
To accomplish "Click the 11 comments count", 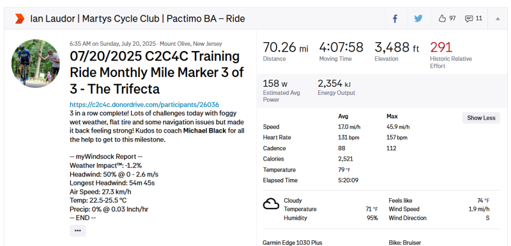I will tap(478, 18).
